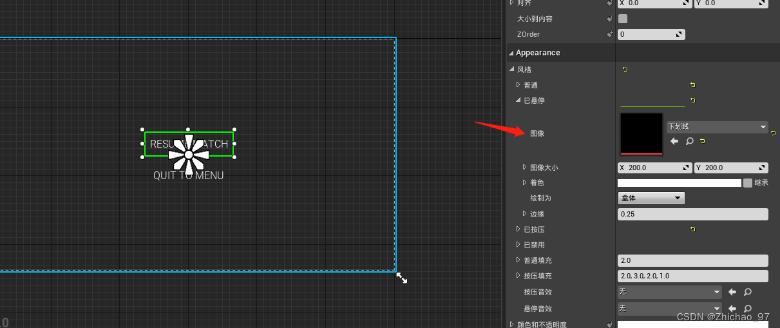Select the QUIT TO MENU text in canvas
The image size is (780, 328).
[x=188, y=175]
